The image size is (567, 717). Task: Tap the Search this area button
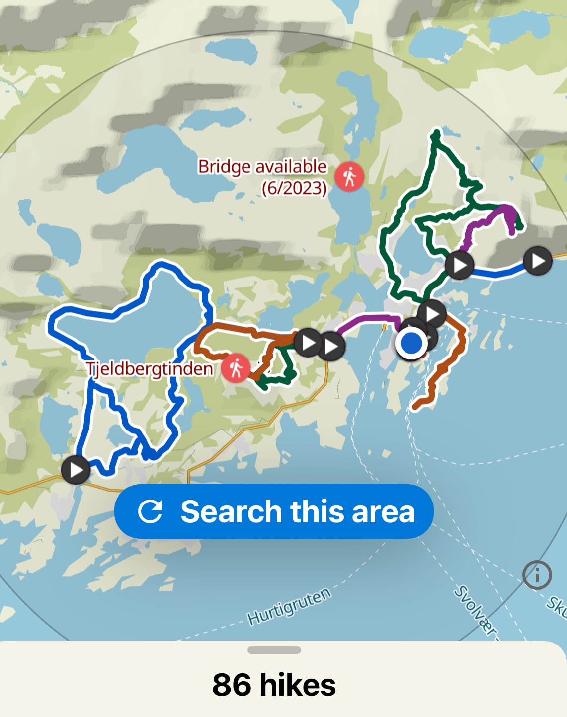coord(274,511)
